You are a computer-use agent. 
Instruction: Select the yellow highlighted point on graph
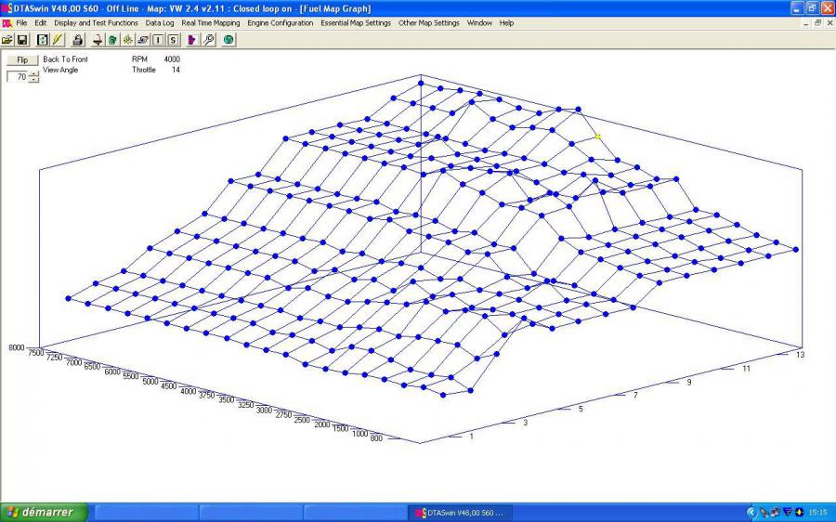598,137
